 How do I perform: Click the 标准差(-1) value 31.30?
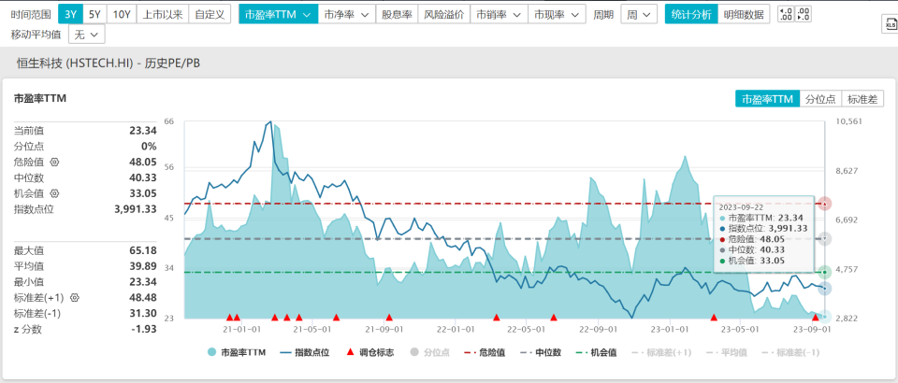click(x=142, y=313)
